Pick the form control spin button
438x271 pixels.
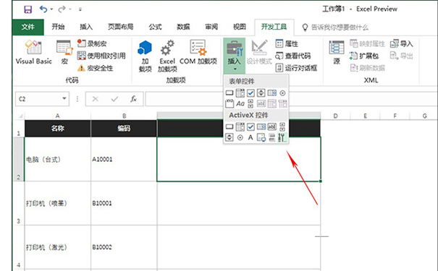pyautogui.click(x=261, y=93)
